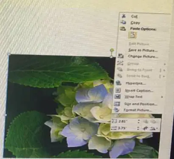Choose Size and Position menu entry
The image size is (174, 159).
(140, 104)
